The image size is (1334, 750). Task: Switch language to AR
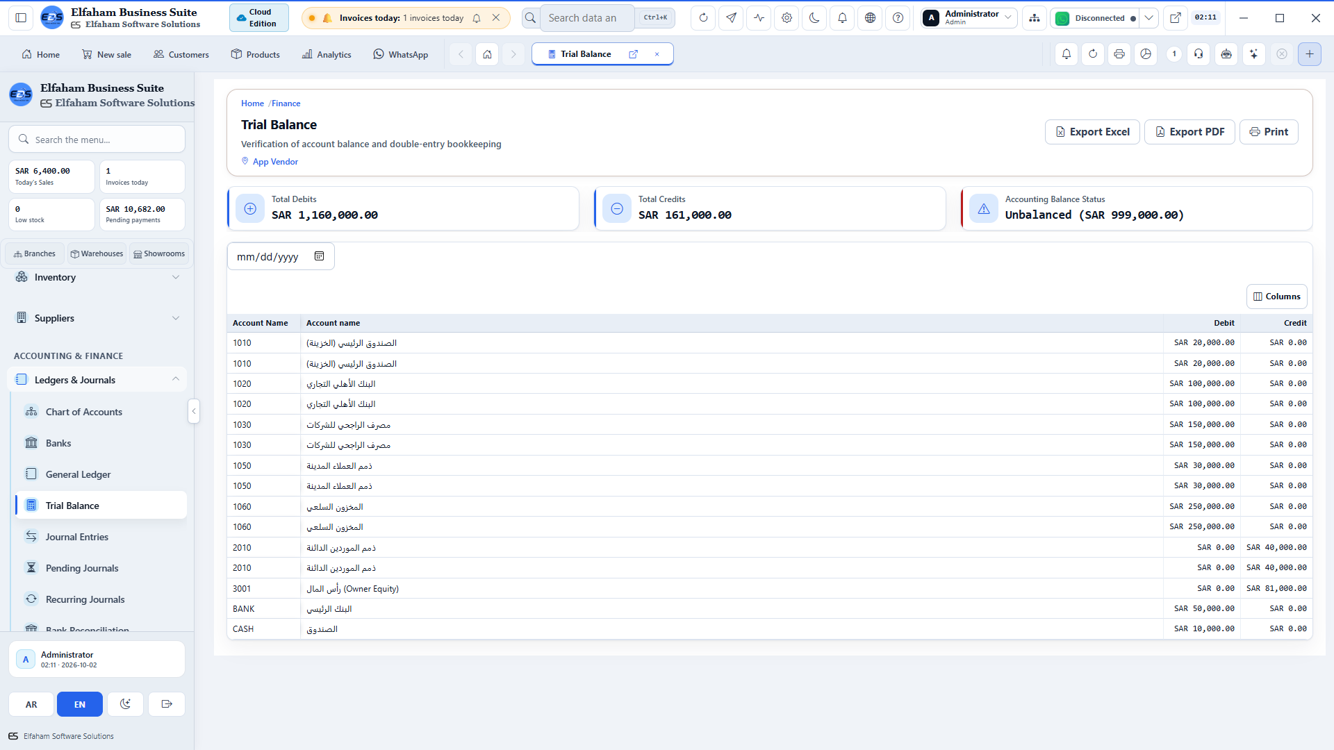pos(31,704)
